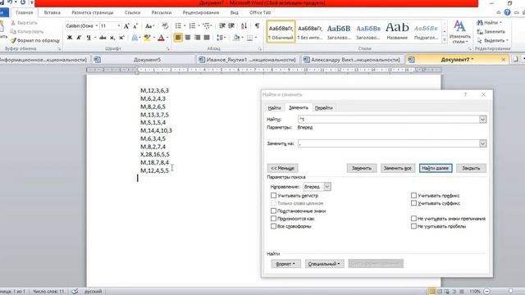Expand the styles gallery list

[445, 40]
